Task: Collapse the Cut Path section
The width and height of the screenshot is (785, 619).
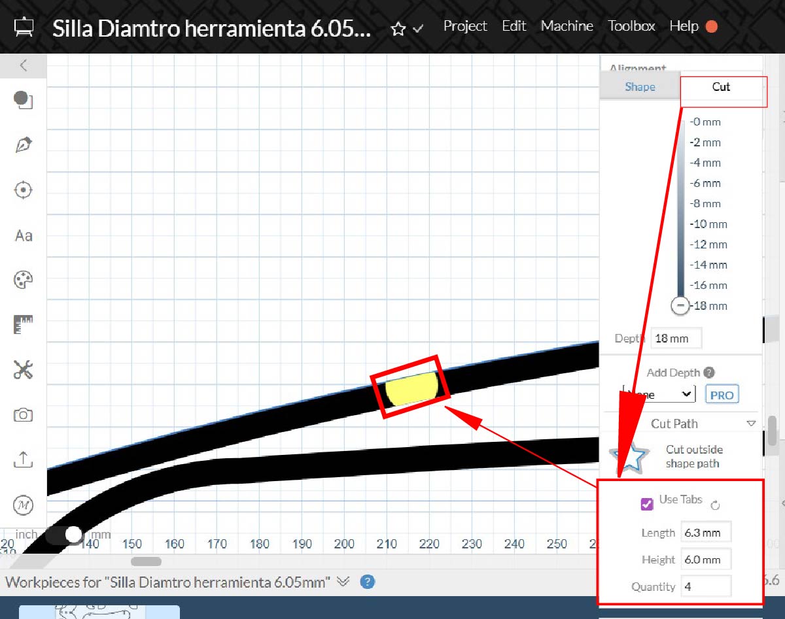Action: coord(751,424)
